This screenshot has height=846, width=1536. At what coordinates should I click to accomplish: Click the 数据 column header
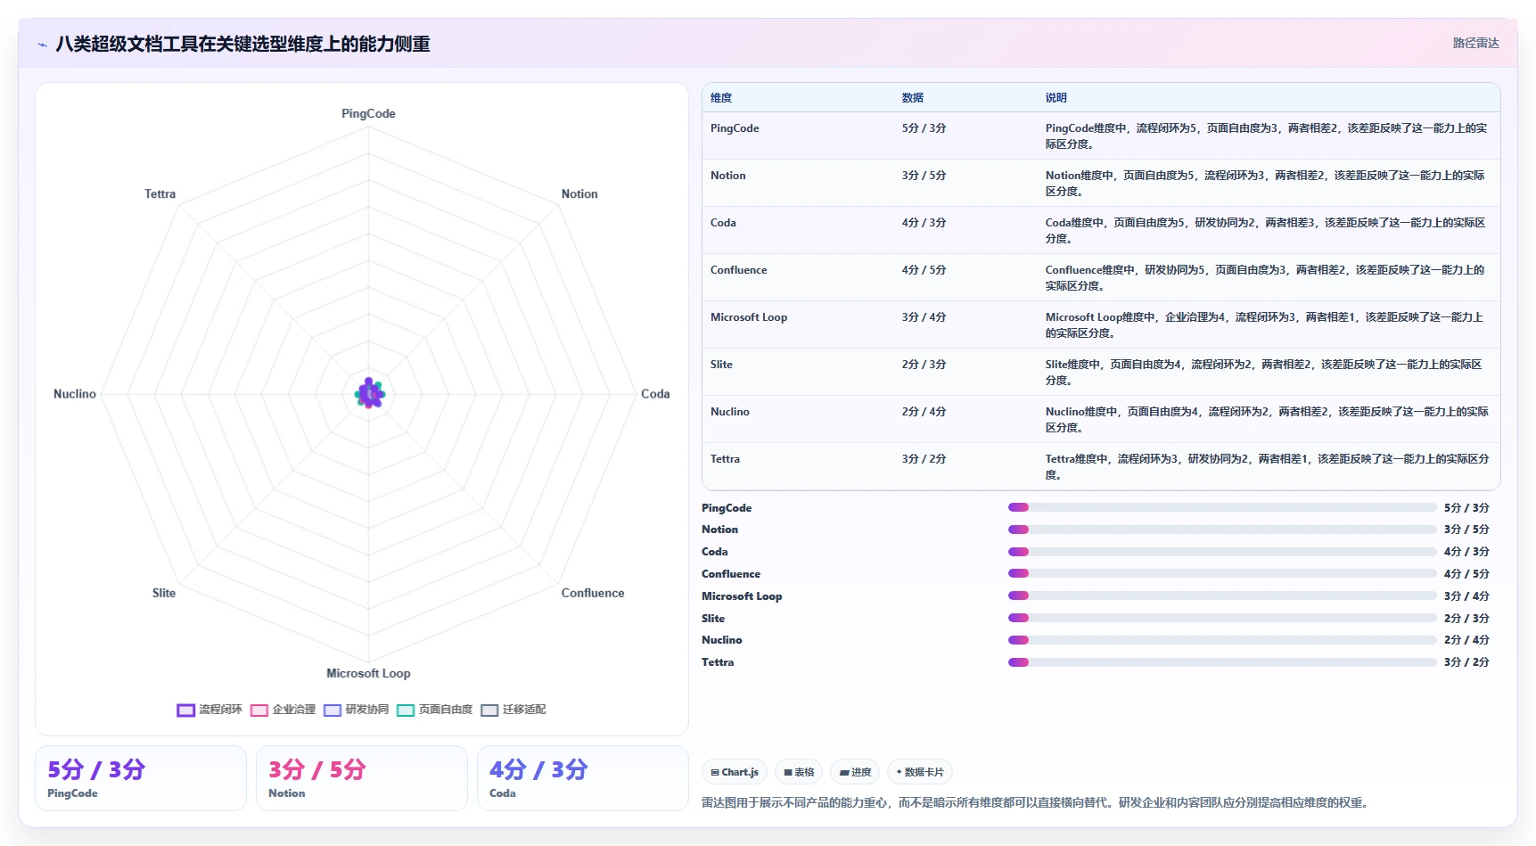point(912,98)
